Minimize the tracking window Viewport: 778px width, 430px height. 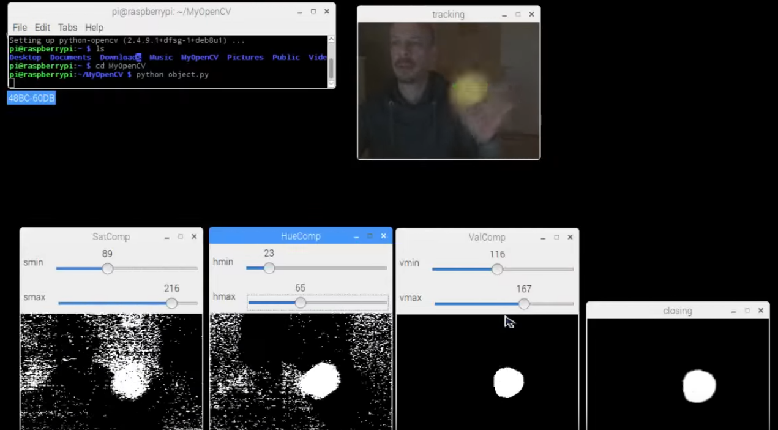pyautogui.click(x=504, y=14)
